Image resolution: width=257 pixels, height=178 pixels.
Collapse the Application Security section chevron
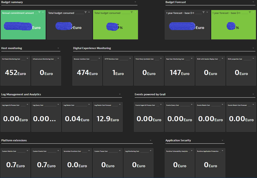pos(223,140)
